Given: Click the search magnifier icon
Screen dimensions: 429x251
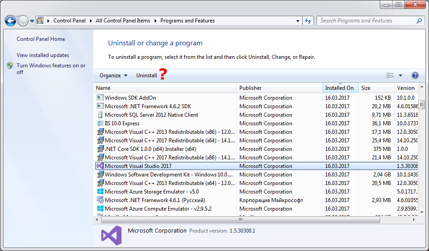Looking at the screenshot, I should 419,21.
